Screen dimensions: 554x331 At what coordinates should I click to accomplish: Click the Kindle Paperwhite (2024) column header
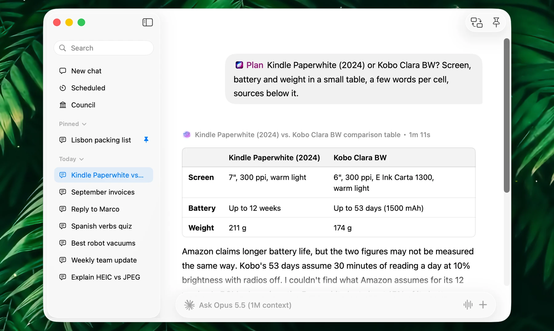(x=274, y=158)
